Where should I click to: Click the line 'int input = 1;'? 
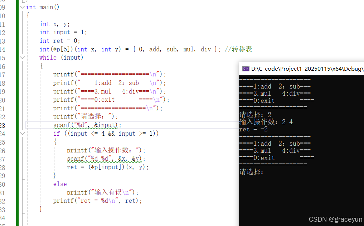click(63, 32)
